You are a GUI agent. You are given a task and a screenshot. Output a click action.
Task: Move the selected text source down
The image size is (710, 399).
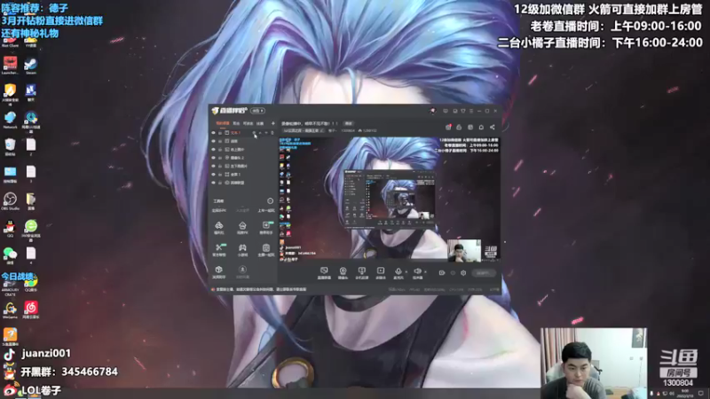point(266,133)
